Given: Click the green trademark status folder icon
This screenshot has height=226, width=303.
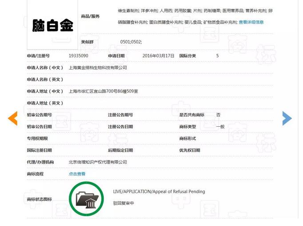Looking at the screenshot, I should tap(86, 199).
